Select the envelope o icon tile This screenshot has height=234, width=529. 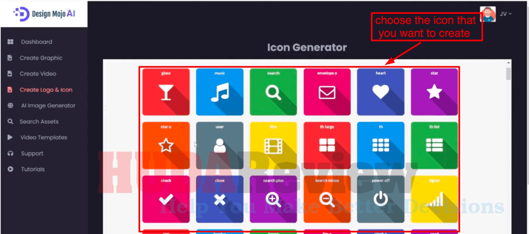click(327, 92)
